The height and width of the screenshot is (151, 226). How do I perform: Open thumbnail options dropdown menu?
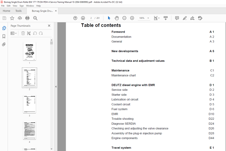point(14,33)
